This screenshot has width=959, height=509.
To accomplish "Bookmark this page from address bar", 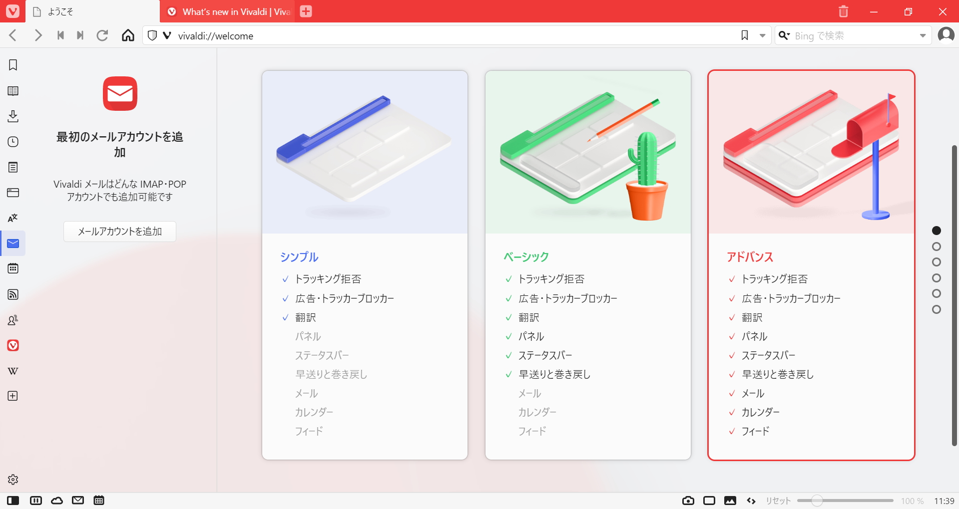I will (744, 35).
